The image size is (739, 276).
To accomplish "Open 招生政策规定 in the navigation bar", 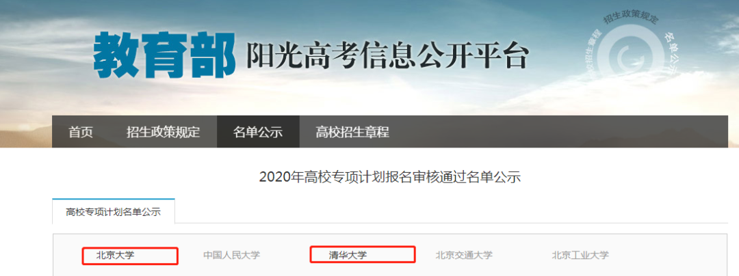I will (x=163, y=132).
